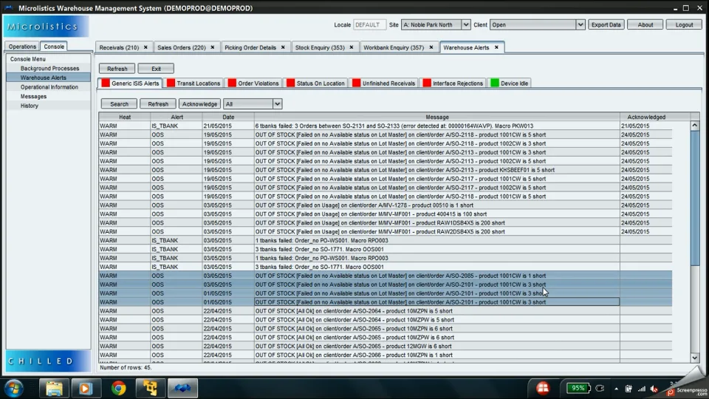
Task: Sort by the Acknowledged column header
Action: [x=645, y=117]
